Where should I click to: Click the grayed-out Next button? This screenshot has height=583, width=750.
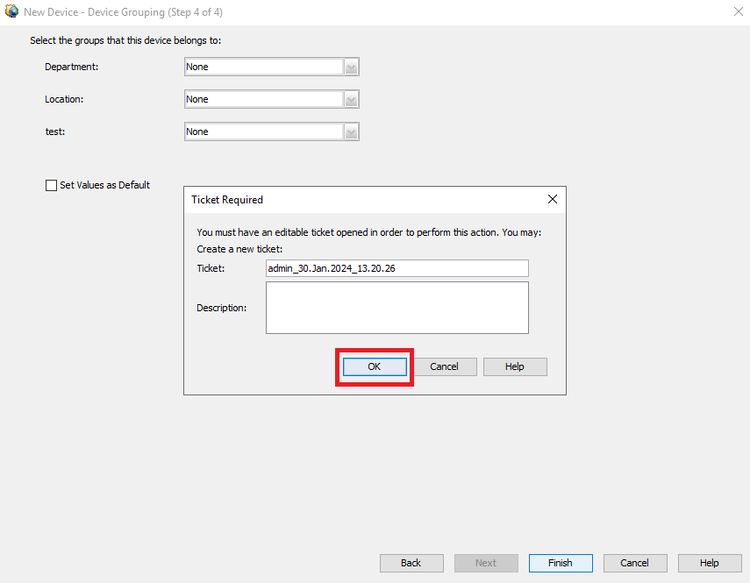(x=486, y=563)
